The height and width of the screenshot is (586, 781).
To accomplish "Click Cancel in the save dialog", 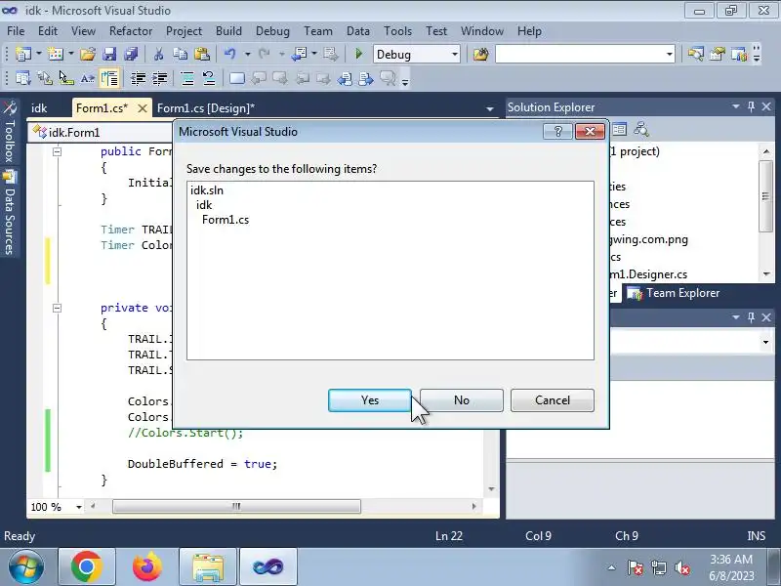I will point(553,400).
